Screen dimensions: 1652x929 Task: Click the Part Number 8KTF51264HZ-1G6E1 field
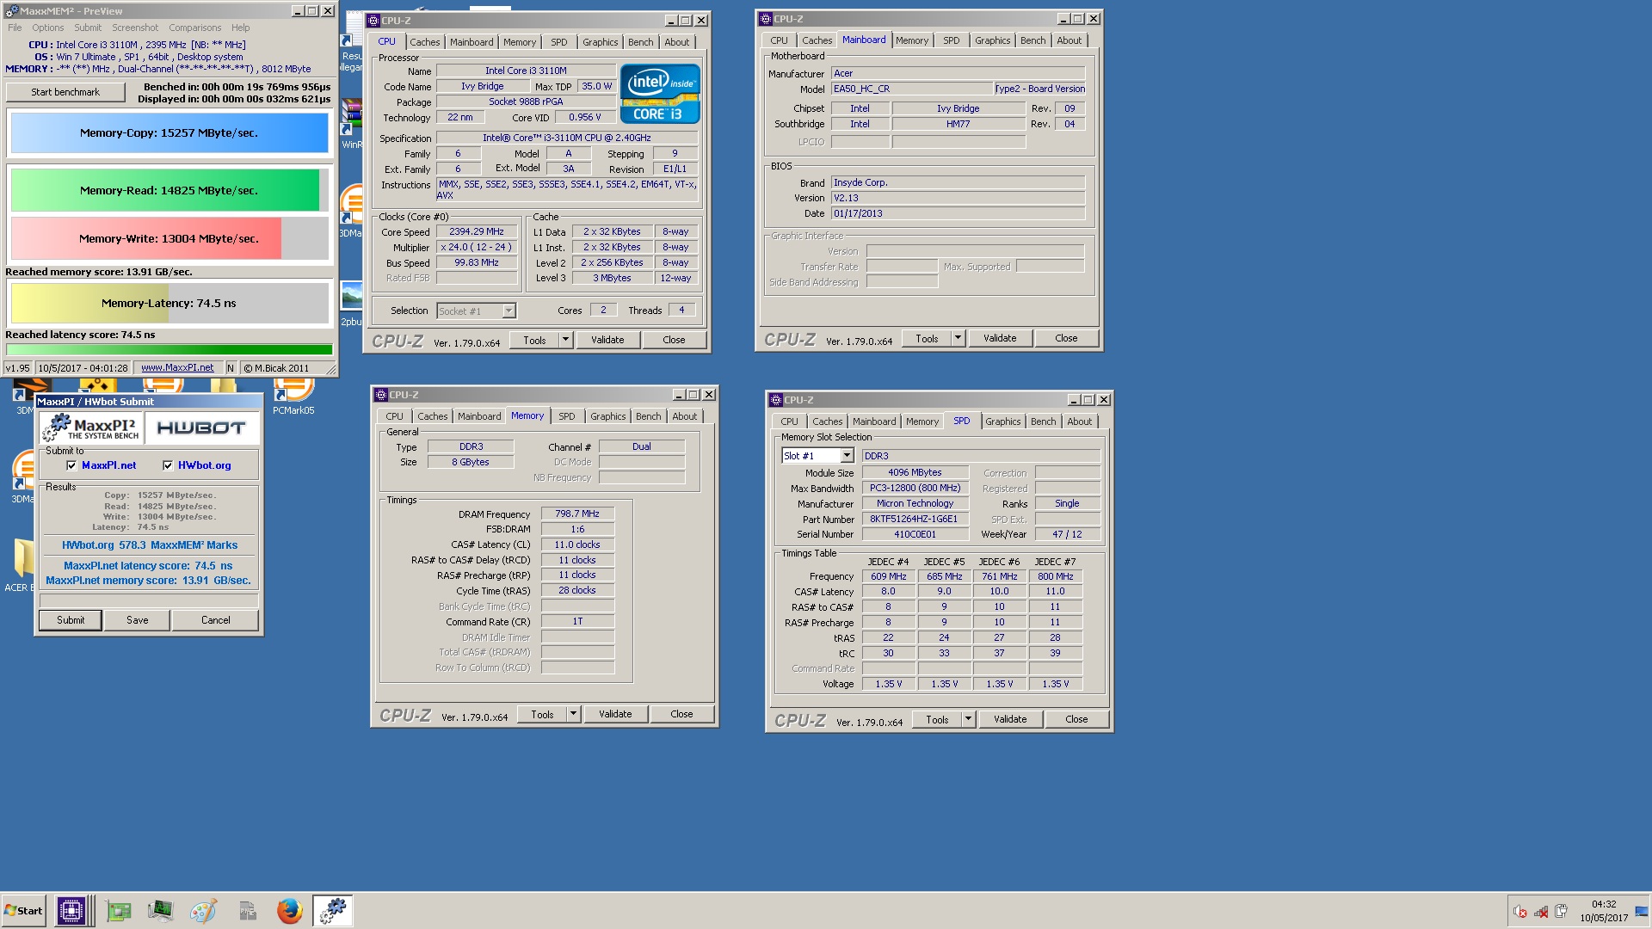(x=915, y=520)
